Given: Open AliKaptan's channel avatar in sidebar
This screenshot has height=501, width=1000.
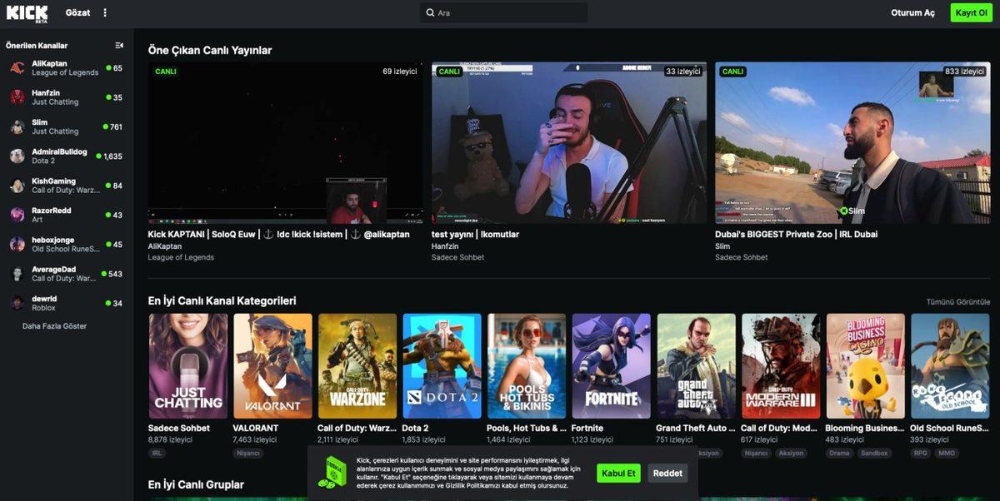Looking at the screenshot, I should (17, 67).
